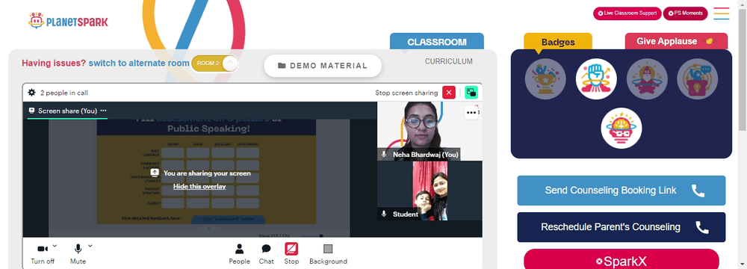
Task: Award the meditating figure badge
Action: coord(647,79)
